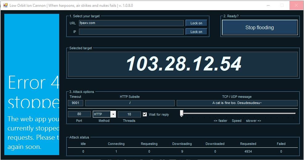Click the Threads field showing 10
Viewport: 304px width, 160px height.
pos(129,114)
